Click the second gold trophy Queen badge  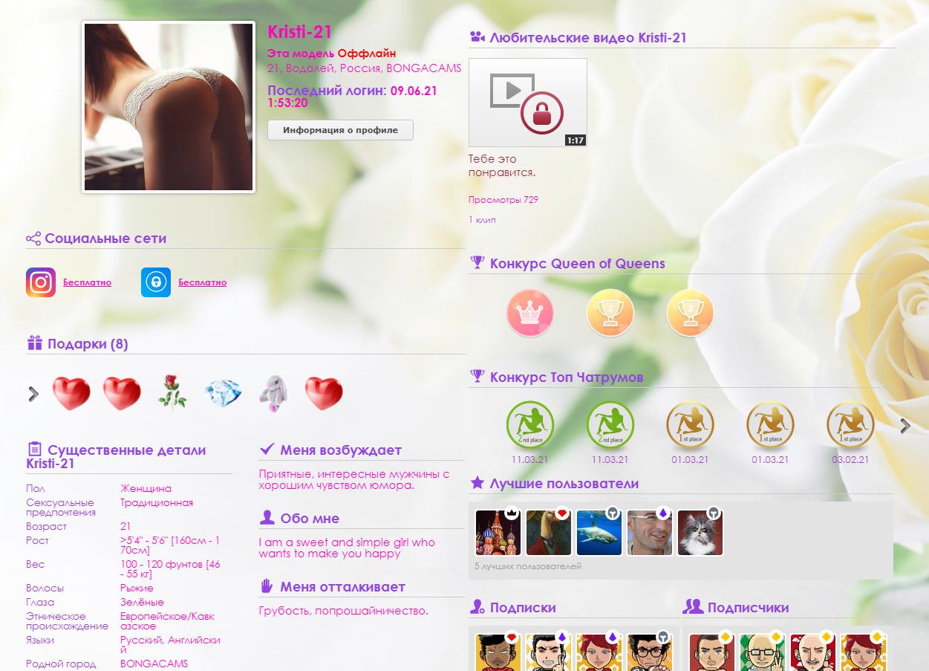(691, 313)
